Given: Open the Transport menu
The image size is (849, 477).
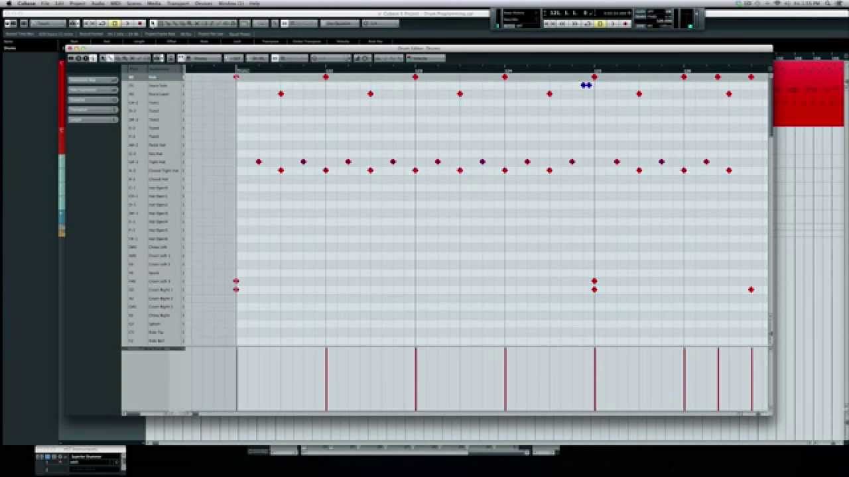Looking at the screenshot, I should pyautogui.click(x=178, y=3).
